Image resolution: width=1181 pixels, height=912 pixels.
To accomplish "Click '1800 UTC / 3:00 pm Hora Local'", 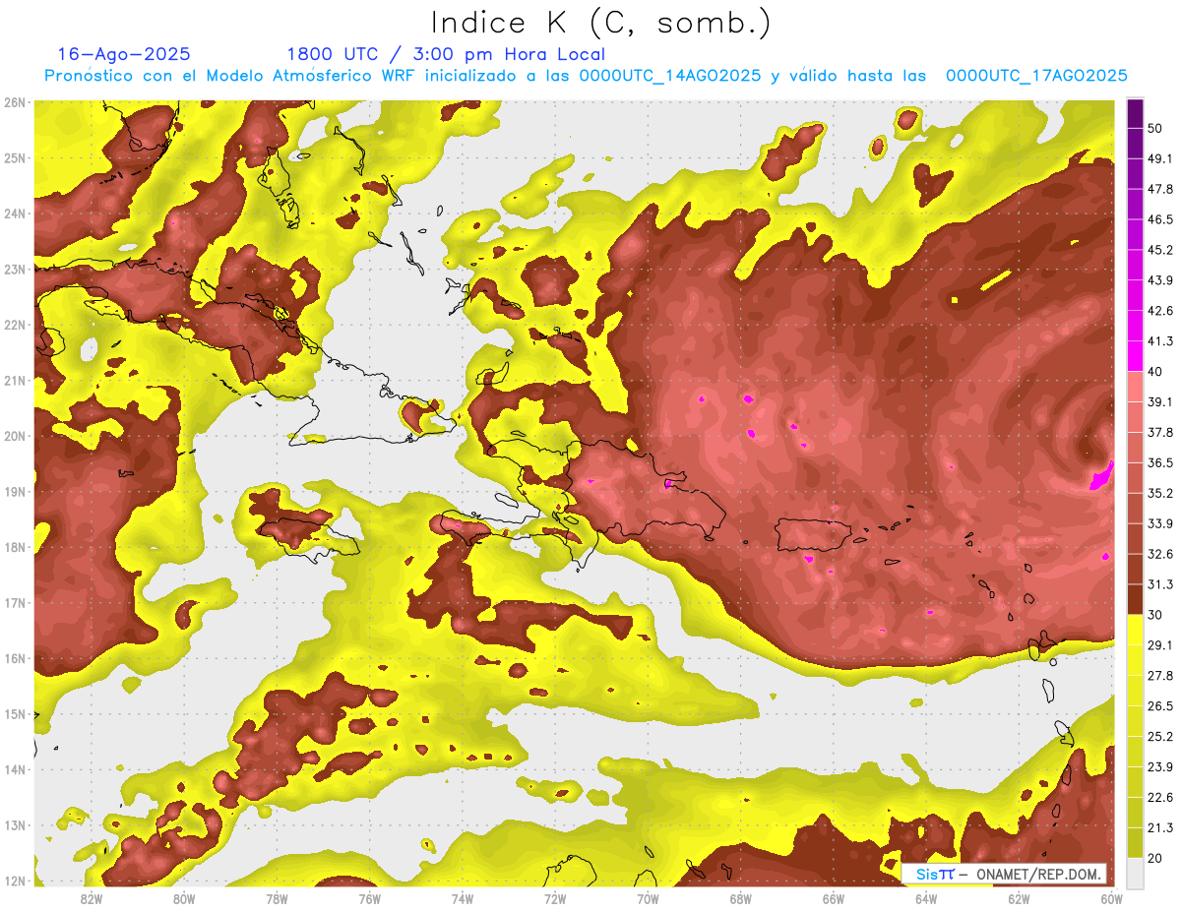I will 446,54.
